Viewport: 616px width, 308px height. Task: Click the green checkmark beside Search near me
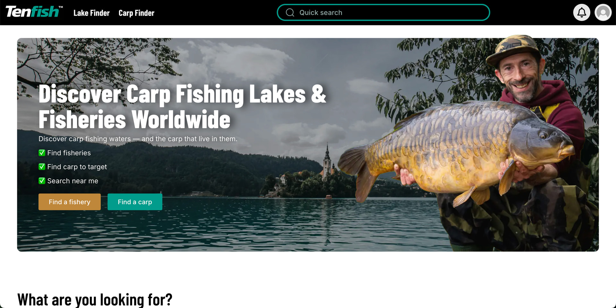coord(42,181)
